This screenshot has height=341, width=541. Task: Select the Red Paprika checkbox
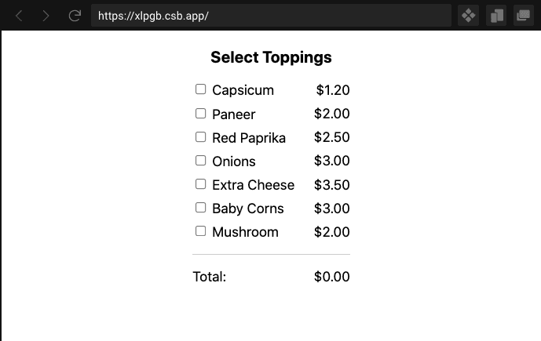click(x=200, y=137)
